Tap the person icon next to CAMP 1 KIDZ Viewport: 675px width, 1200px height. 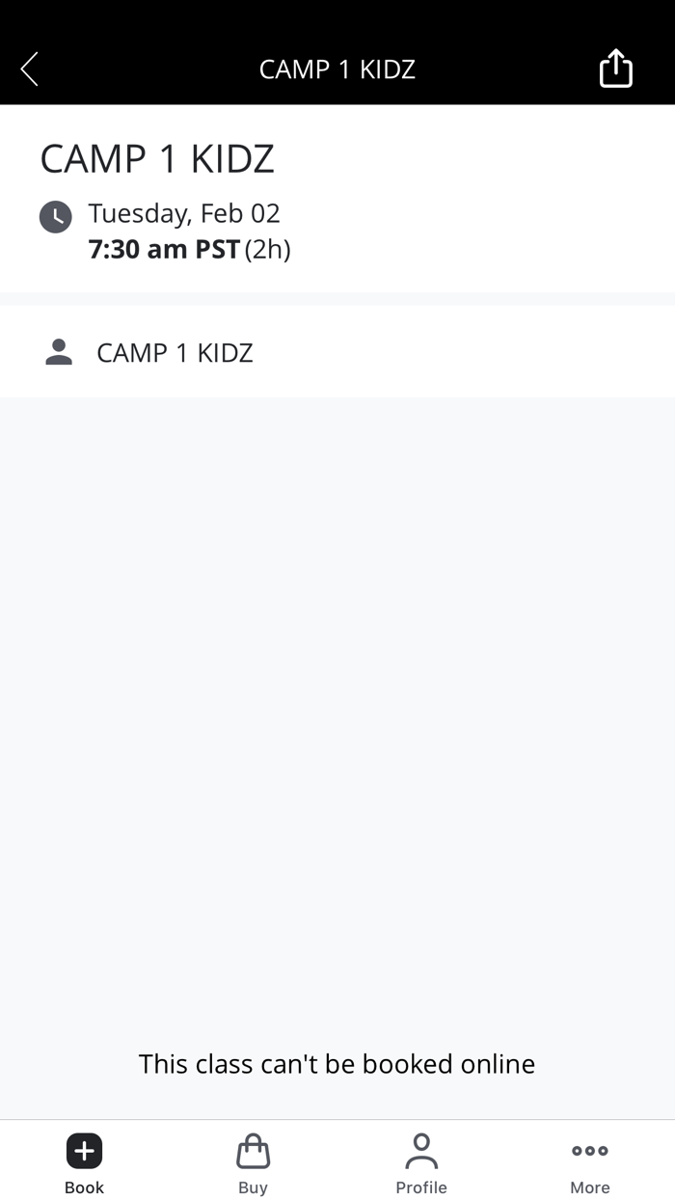click(x=57, y=352)
